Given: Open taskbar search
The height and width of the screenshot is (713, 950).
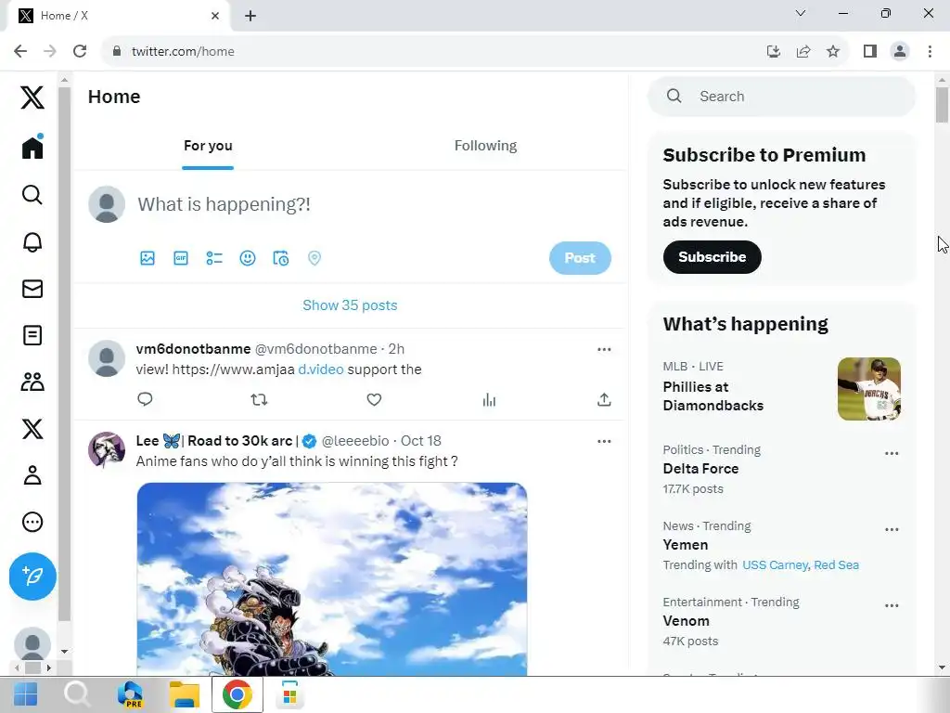Looking at the screenshot, I should tap(77, 694).
